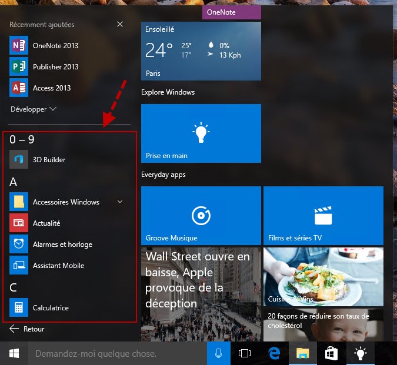Open the Paris weather tile
The image size is (397, 365).
coord(201,51)
